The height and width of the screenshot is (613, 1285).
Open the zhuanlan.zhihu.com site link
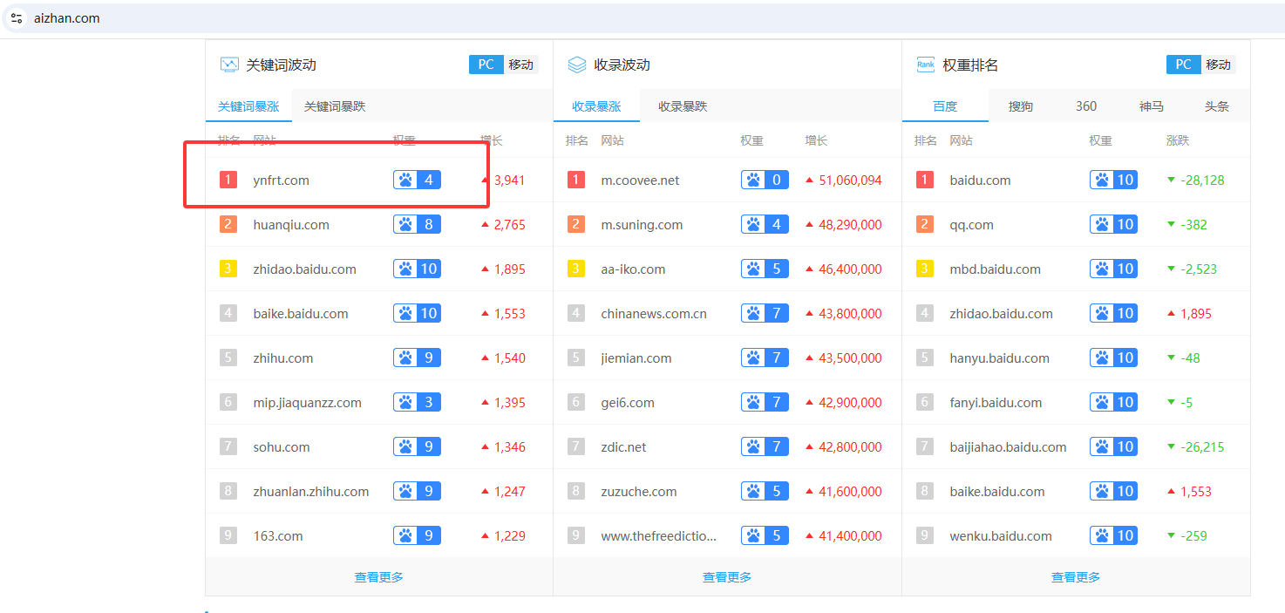[x=311, y=492]
